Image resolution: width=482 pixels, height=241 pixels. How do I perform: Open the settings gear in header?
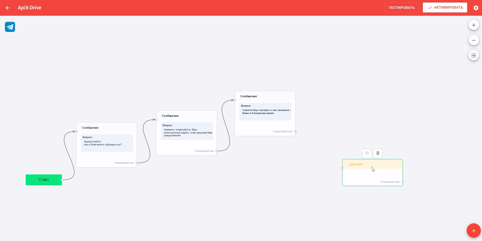[x=476, y=8]
